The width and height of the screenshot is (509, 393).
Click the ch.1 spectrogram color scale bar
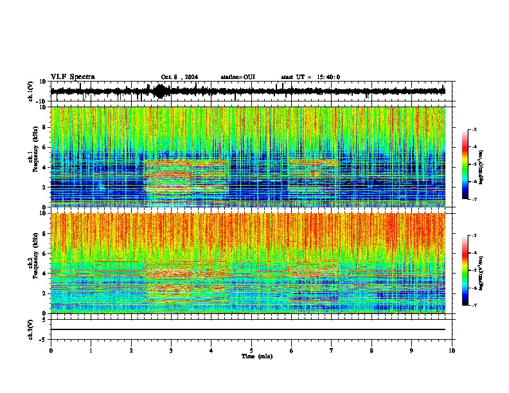465,164
